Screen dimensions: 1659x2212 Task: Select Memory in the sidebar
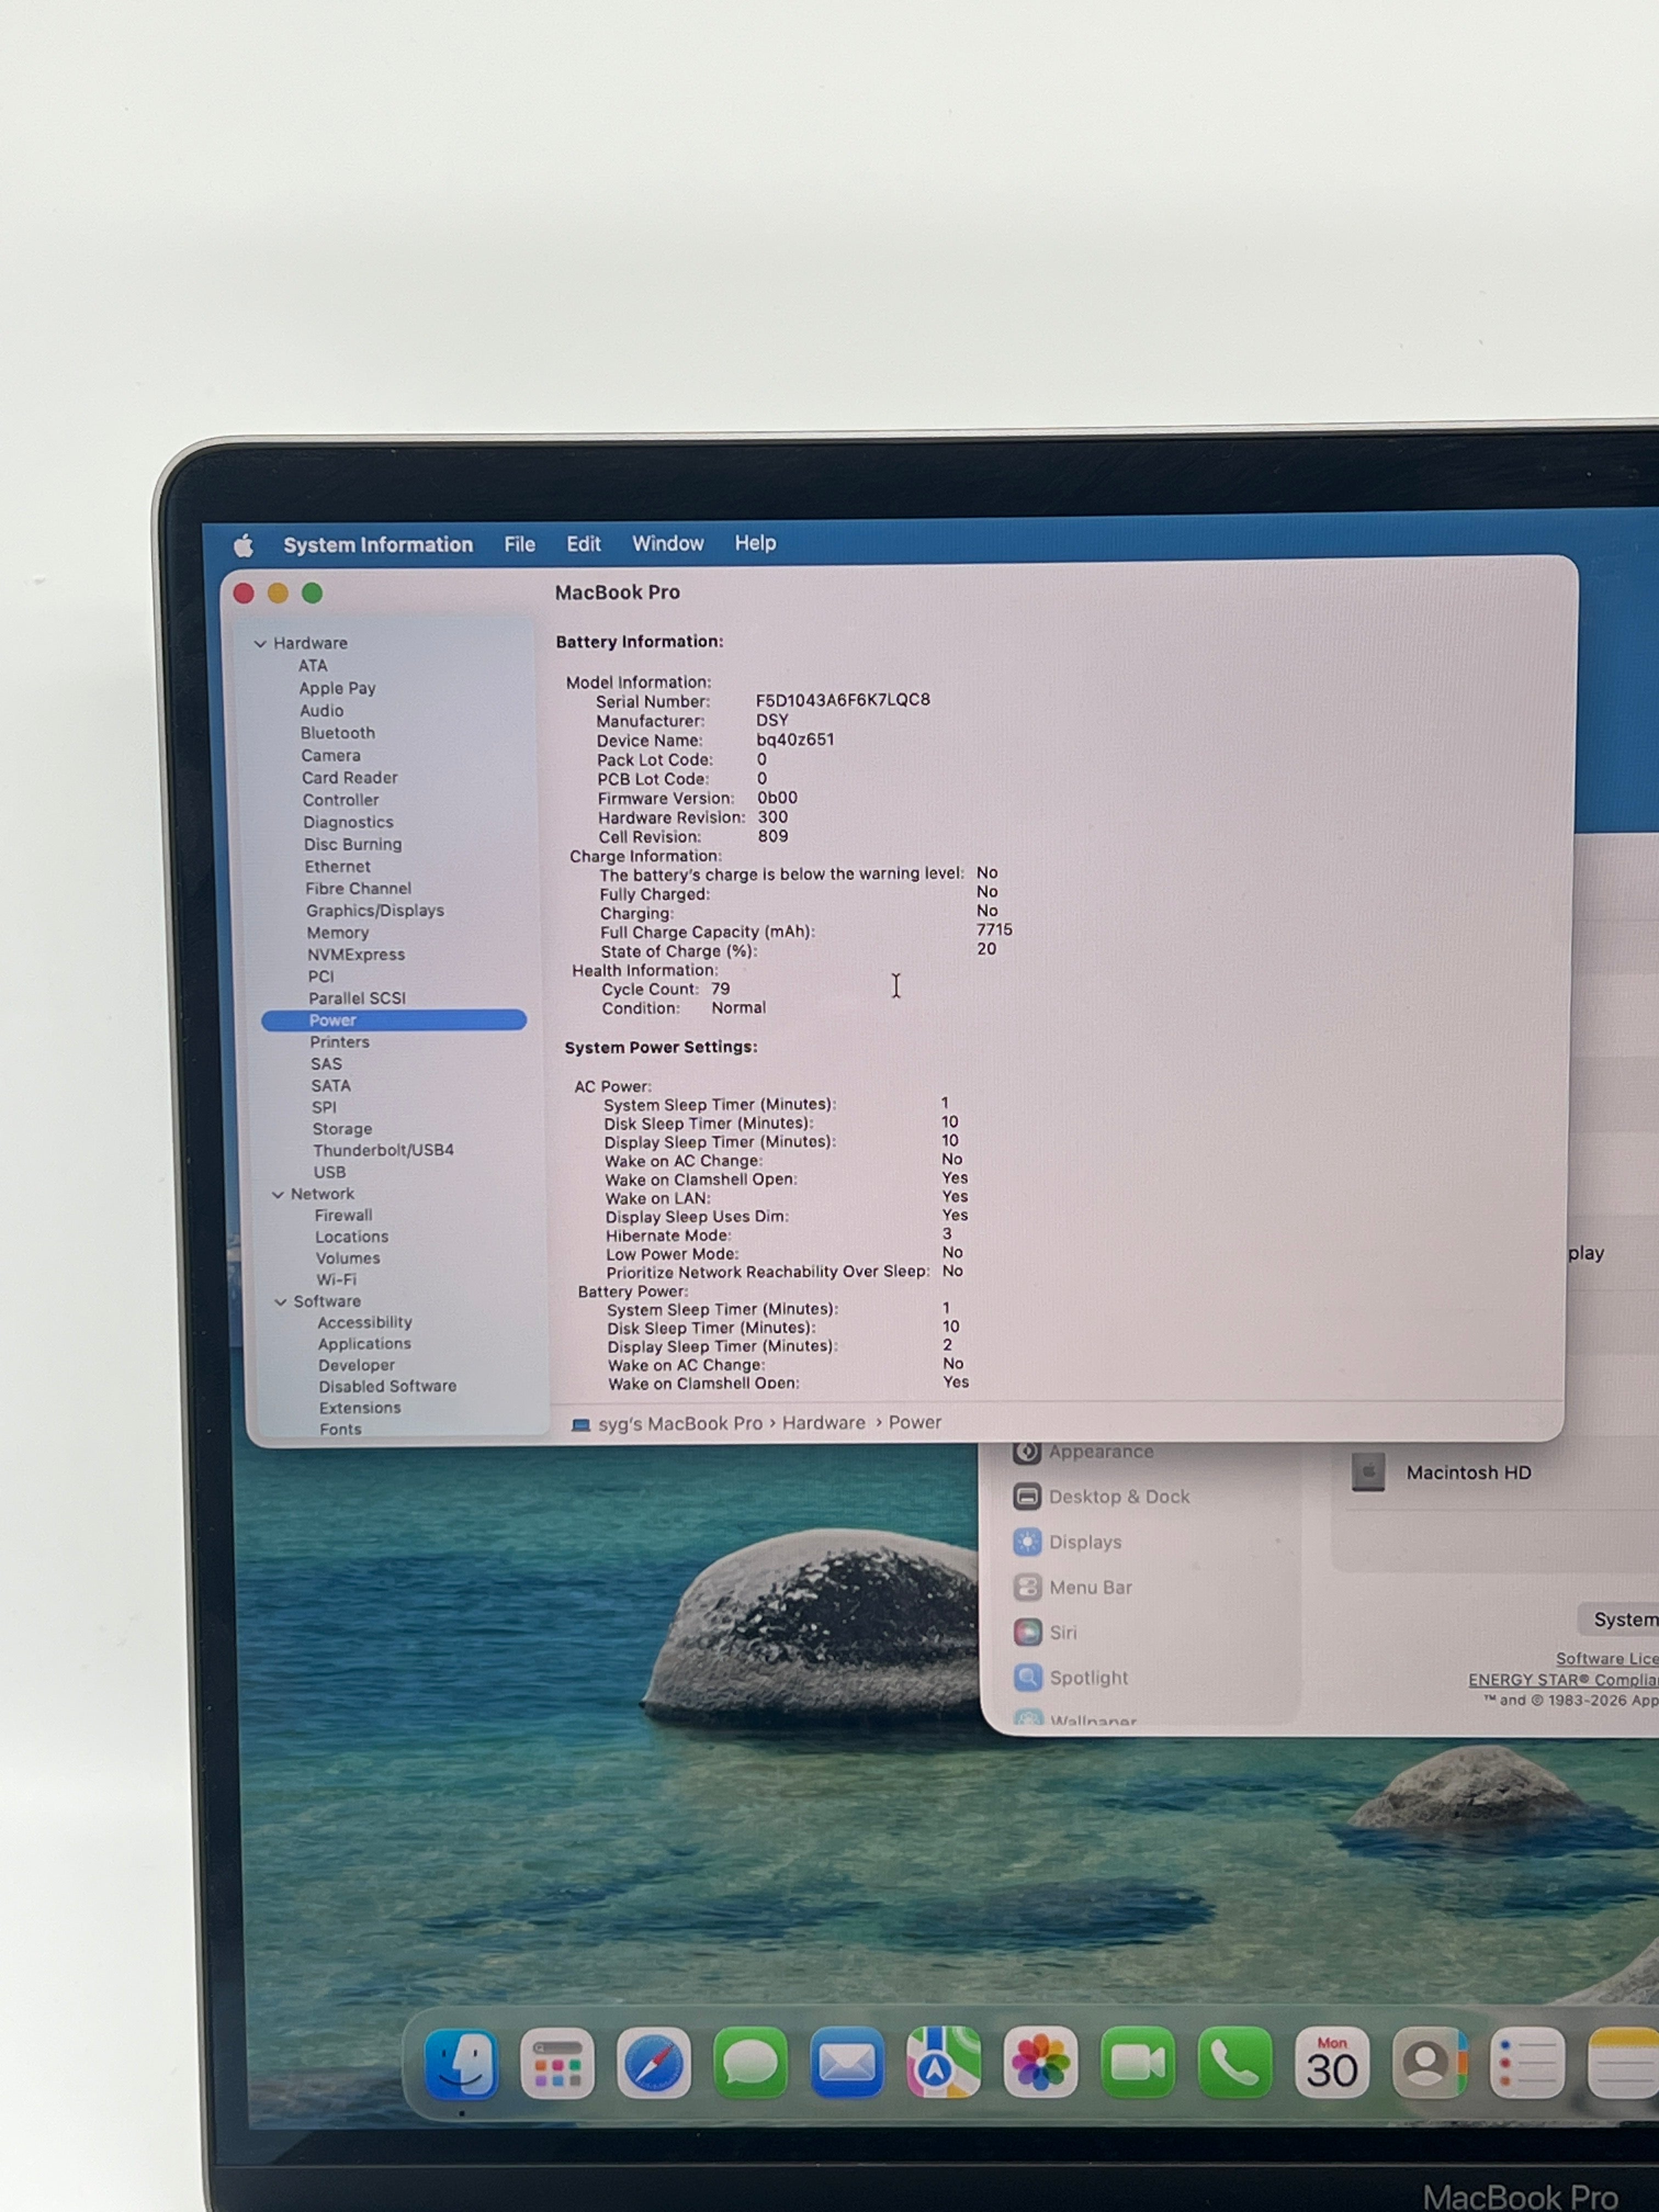[x=337, y=933]
